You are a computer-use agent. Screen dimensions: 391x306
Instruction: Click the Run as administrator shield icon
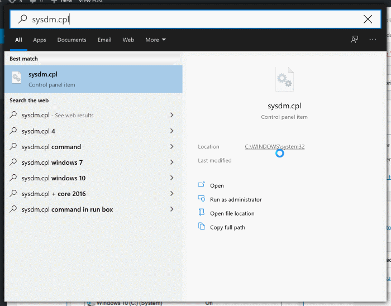pyautogui.click(x=202, y=198)
